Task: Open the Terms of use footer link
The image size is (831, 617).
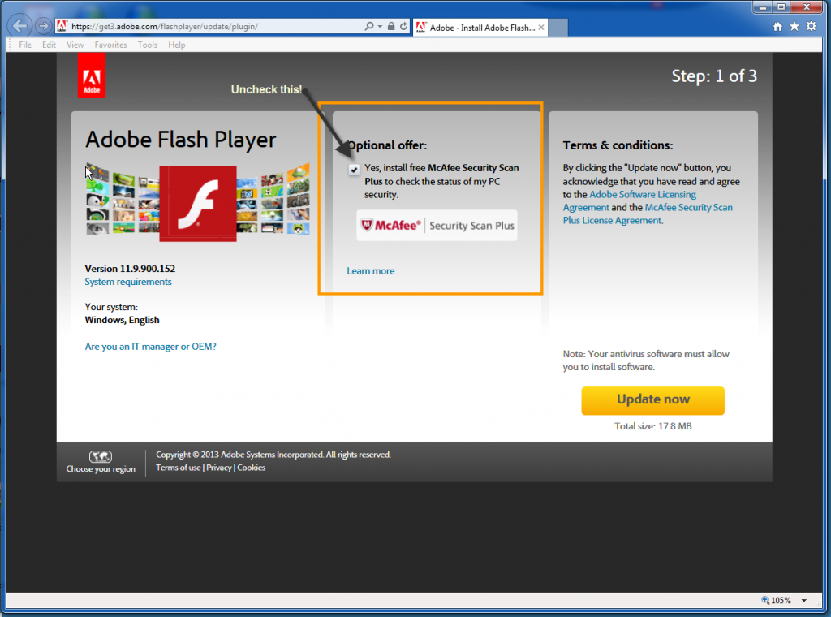Action: point(178,468)
